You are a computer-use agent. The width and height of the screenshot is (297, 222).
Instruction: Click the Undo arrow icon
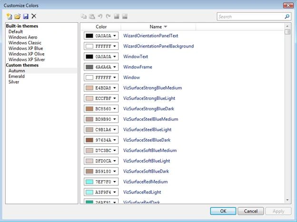pos(100,17)
